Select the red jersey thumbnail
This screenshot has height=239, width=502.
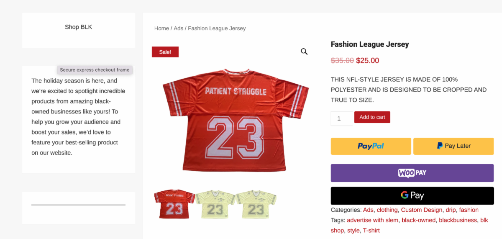(174, 204)
